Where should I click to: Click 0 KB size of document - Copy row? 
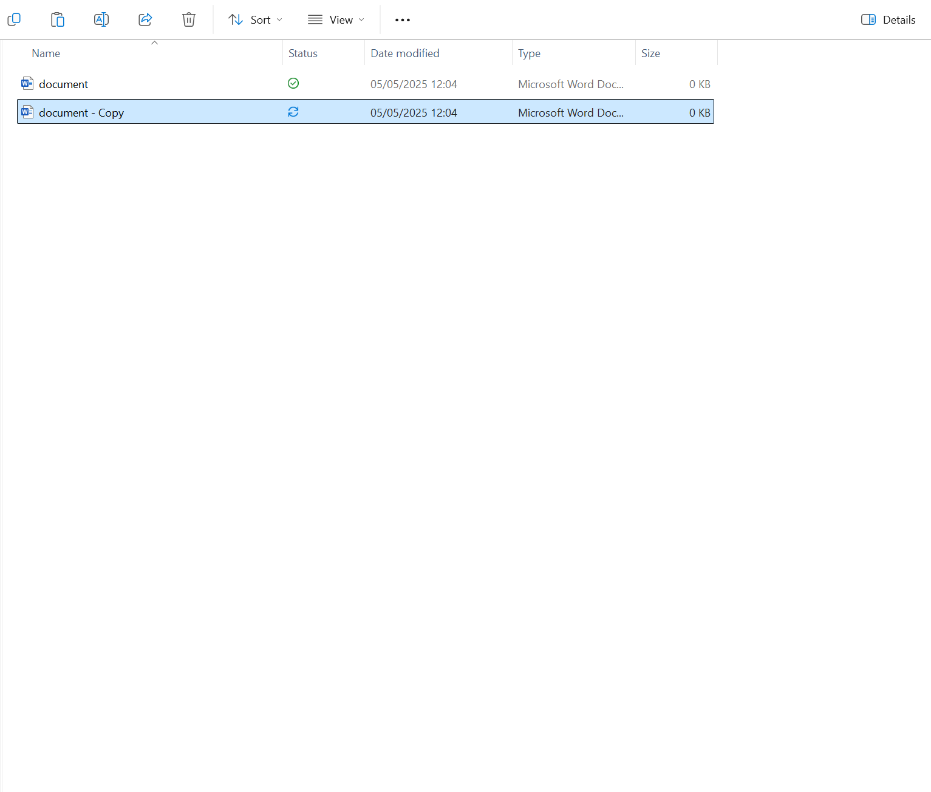coord(700,112)
